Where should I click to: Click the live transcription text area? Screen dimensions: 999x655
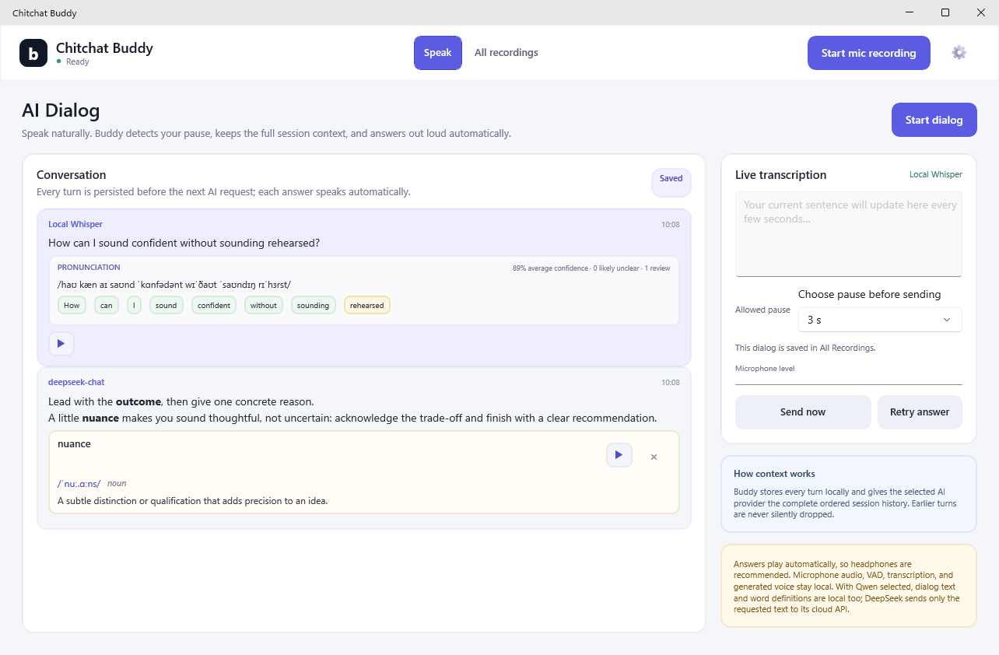pos(849,233)
